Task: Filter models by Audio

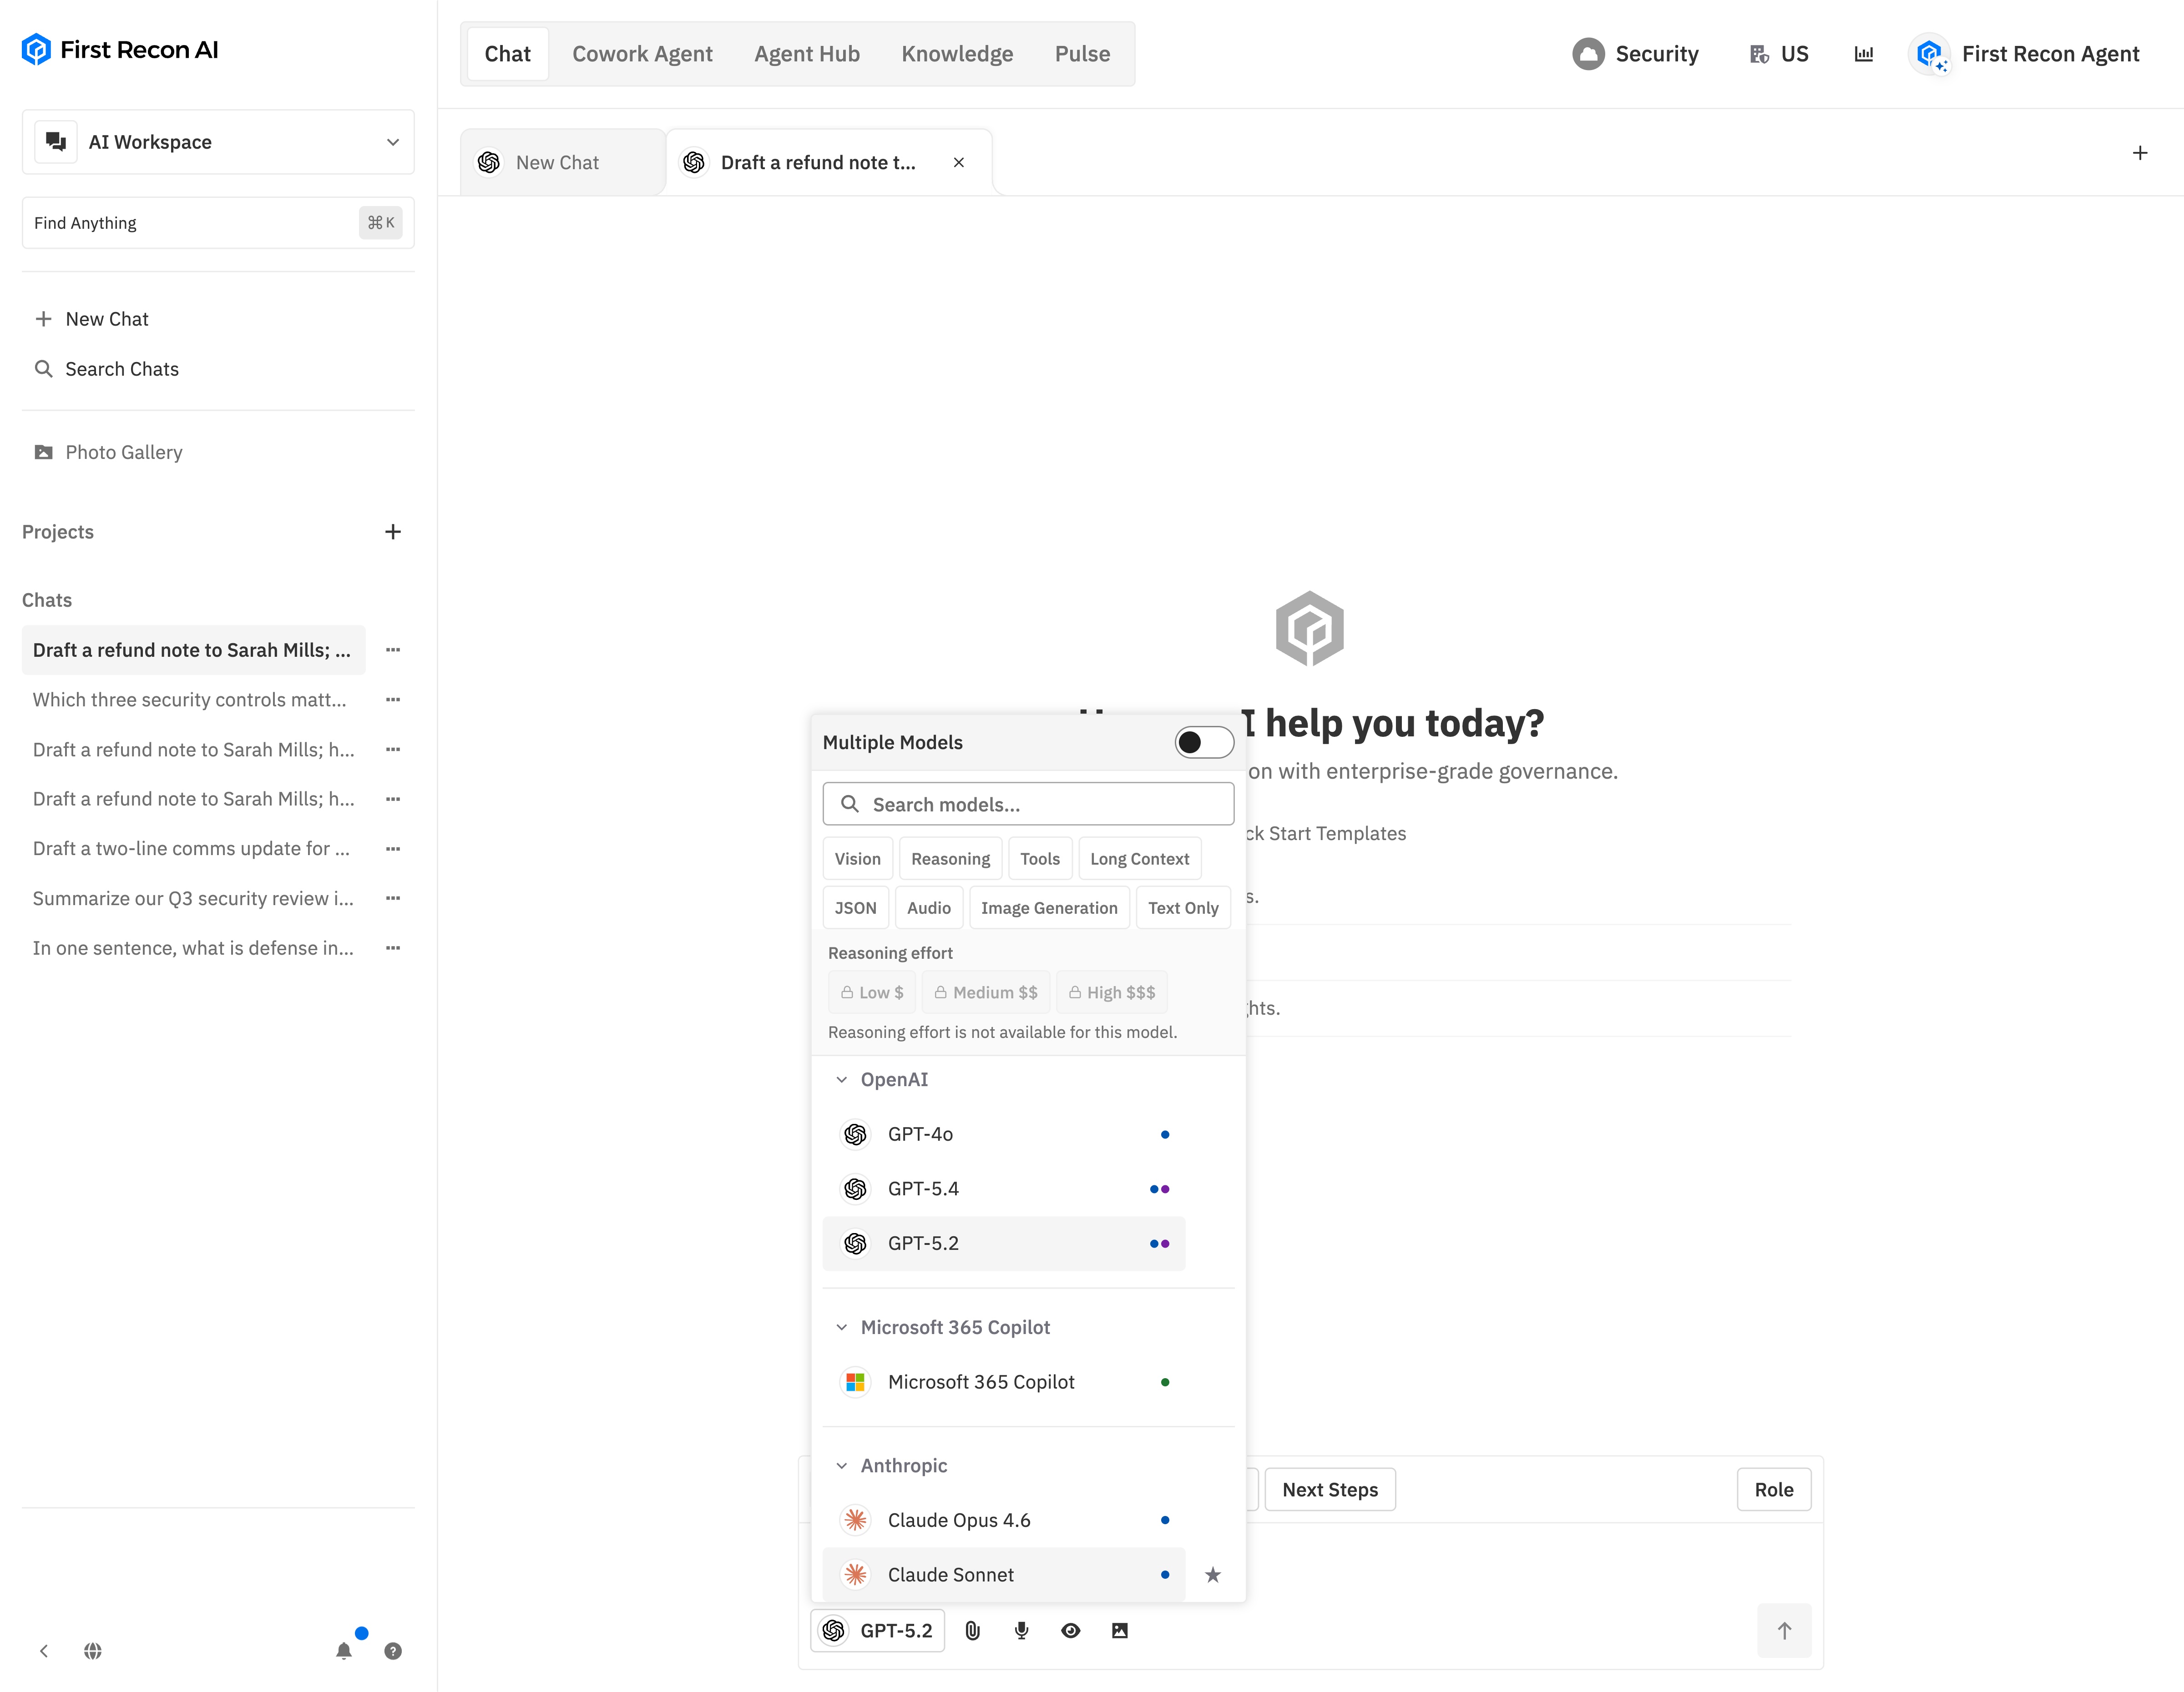Action: pyautogui.click(x=929, y=907)
